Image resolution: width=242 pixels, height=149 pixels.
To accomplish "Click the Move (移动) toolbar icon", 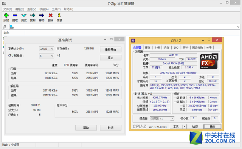I will (x=42, y=15).
